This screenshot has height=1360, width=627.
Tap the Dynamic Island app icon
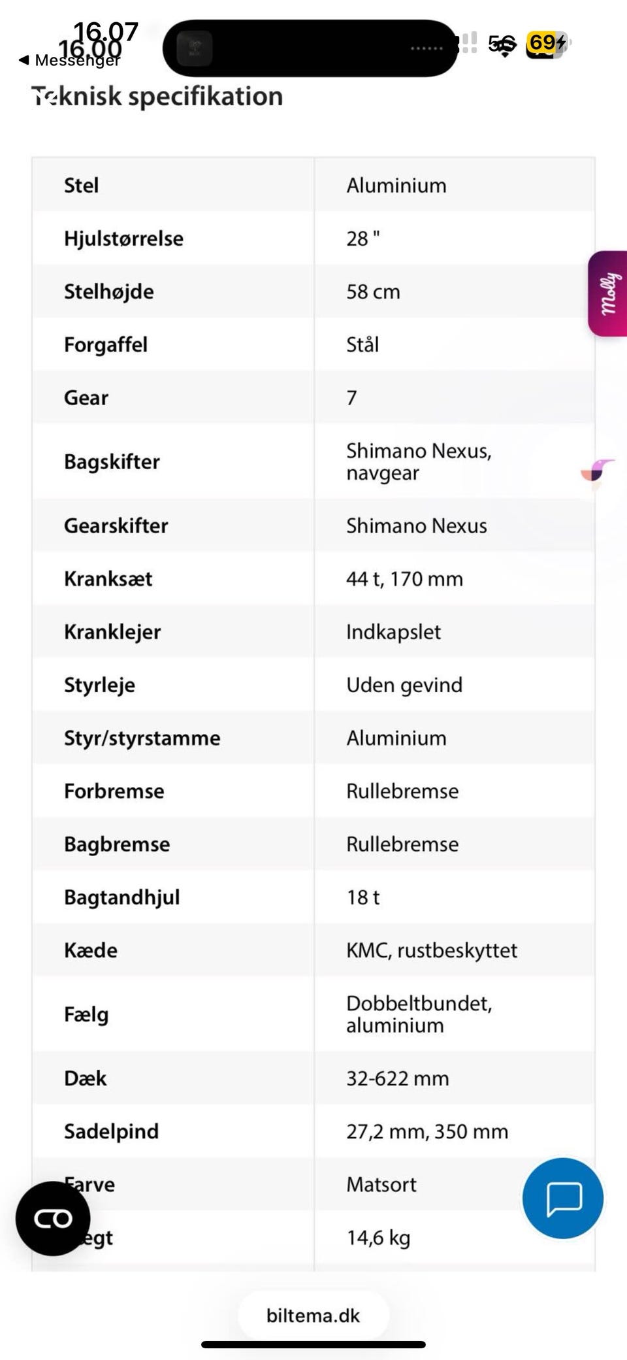click(194, 48)
